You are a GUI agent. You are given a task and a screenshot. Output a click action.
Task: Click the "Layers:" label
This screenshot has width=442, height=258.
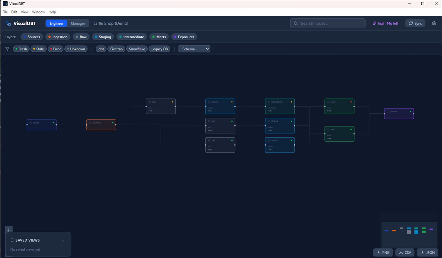[11, 37]
